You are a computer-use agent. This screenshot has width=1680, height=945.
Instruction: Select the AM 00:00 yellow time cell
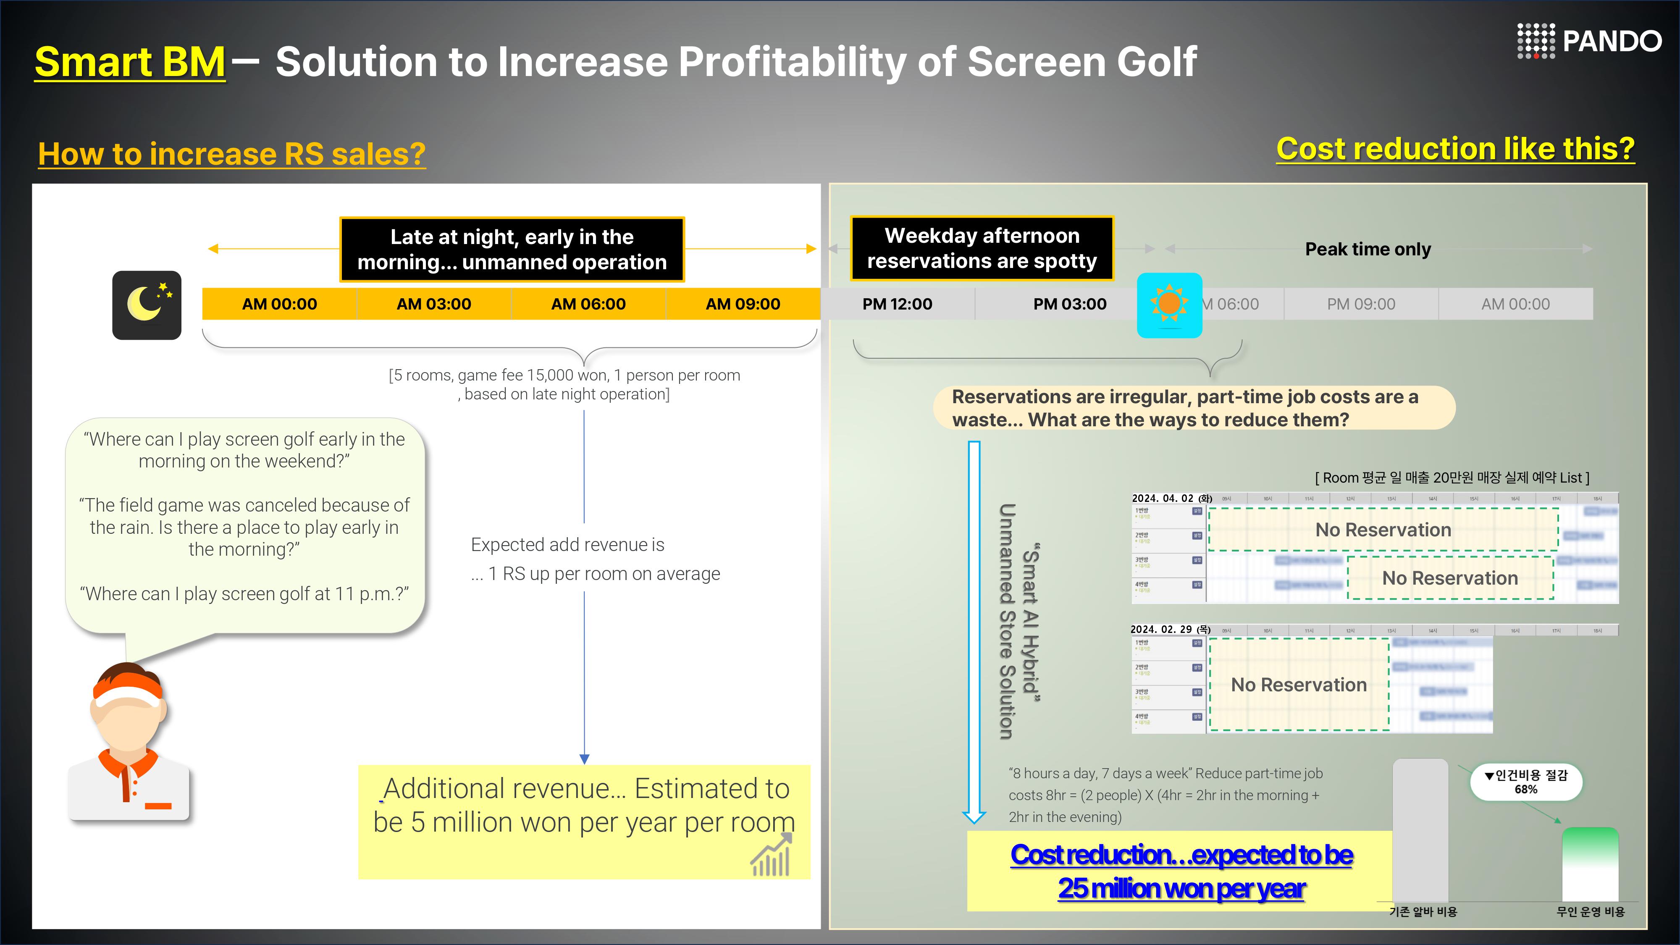279,304
